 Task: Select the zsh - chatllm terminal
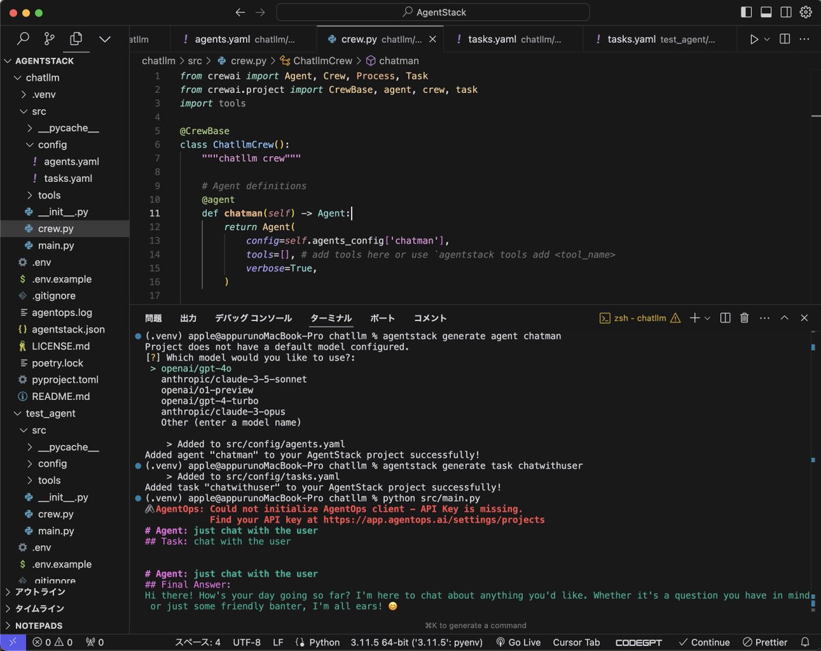[x=640, y=318]
